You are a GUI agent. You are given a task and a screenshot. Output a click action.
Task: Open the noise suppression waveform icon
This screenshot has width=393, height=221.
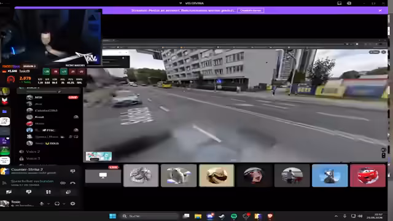tap(63, 183)
